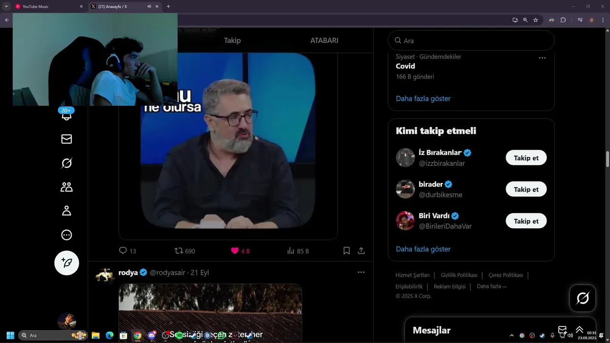Unlike the post with 4 B likes
The height and width of the screenshot is (343, 610).
240,251
